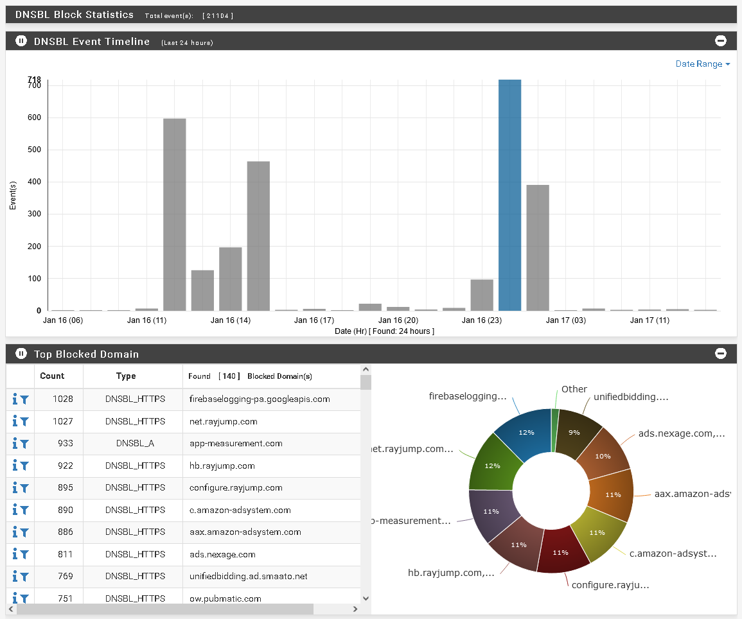This screenshot has width=742, height=619.
Task: Filter by ads.nexage.com funnel icon
Action: pyautogui.click(x=24, y=555)
